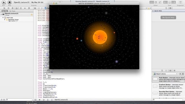Show the Code Snippet library tab
Screen dimensions: 185x104
[166, 70]
